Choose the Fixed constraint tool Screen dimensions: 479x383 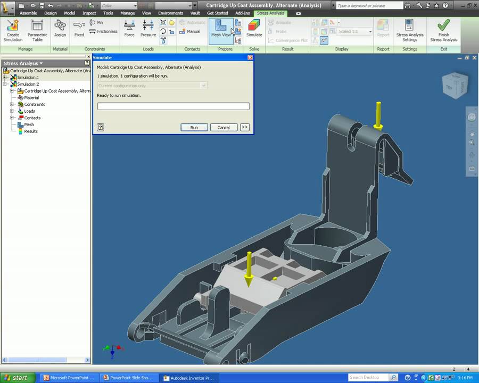click(79, 28)
